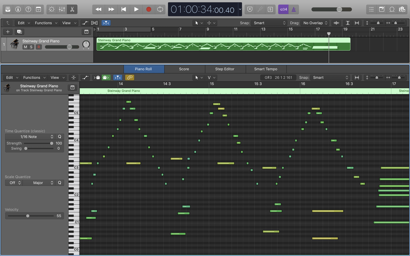Mute the Steinway Grand Piano track
The image size is (410, 256).
25,47
